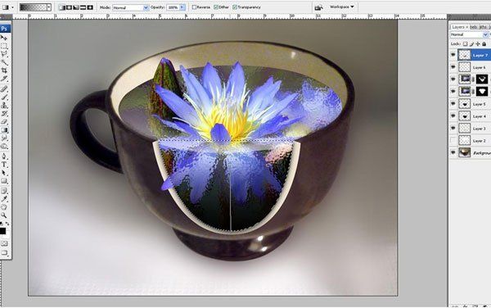Launch Bridge from options bar icon
Viewport: 491px width, 308px height.
[318, 7]
